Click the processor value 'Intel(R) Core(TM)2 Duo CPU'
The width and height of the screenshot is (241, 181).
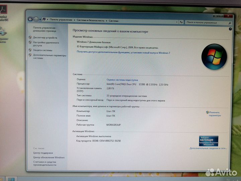121,84
